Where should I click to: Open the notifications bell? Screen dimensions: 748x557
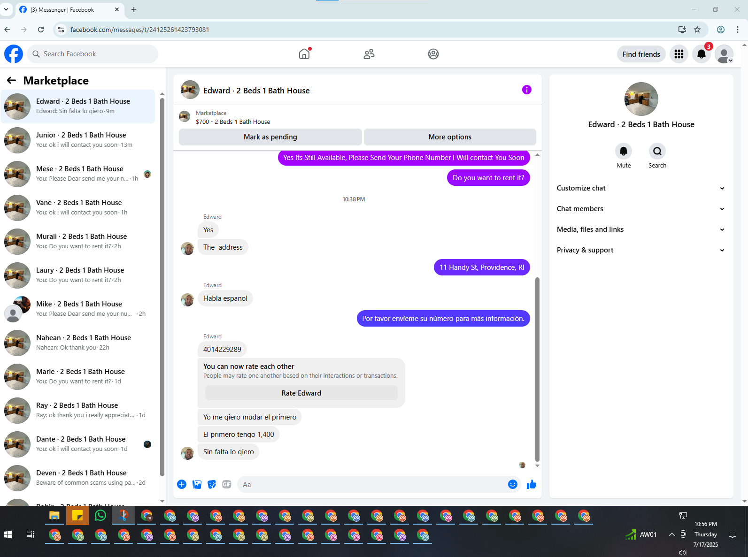(x=702, y=54)
